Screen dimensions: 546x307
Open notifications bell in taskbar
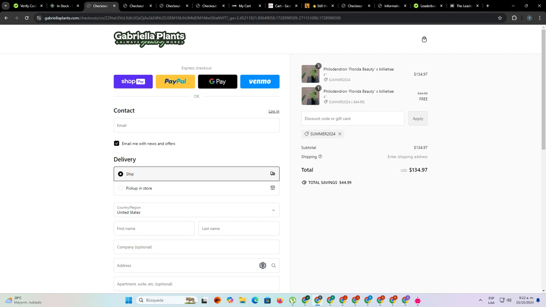[538, 300]
